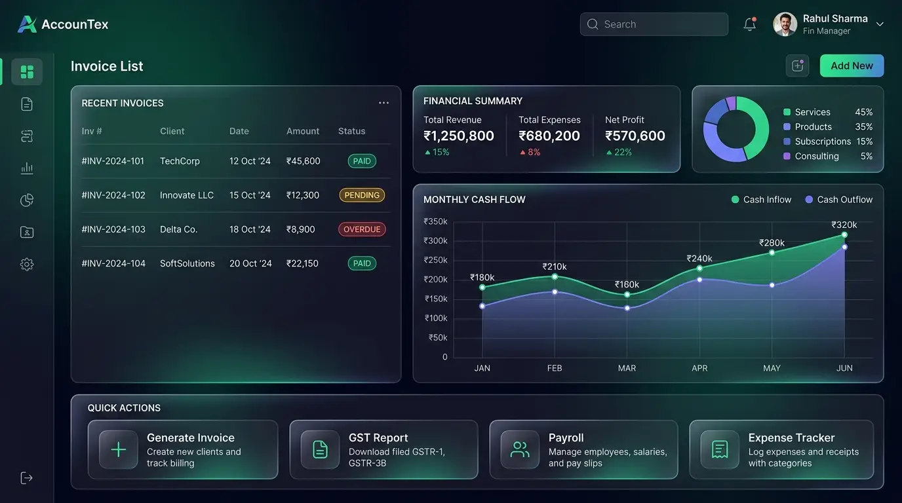Viewport: 902px width, 503px height.
Task: Click the receipt icon on Expense Tracker
Action: coord(720,449)
